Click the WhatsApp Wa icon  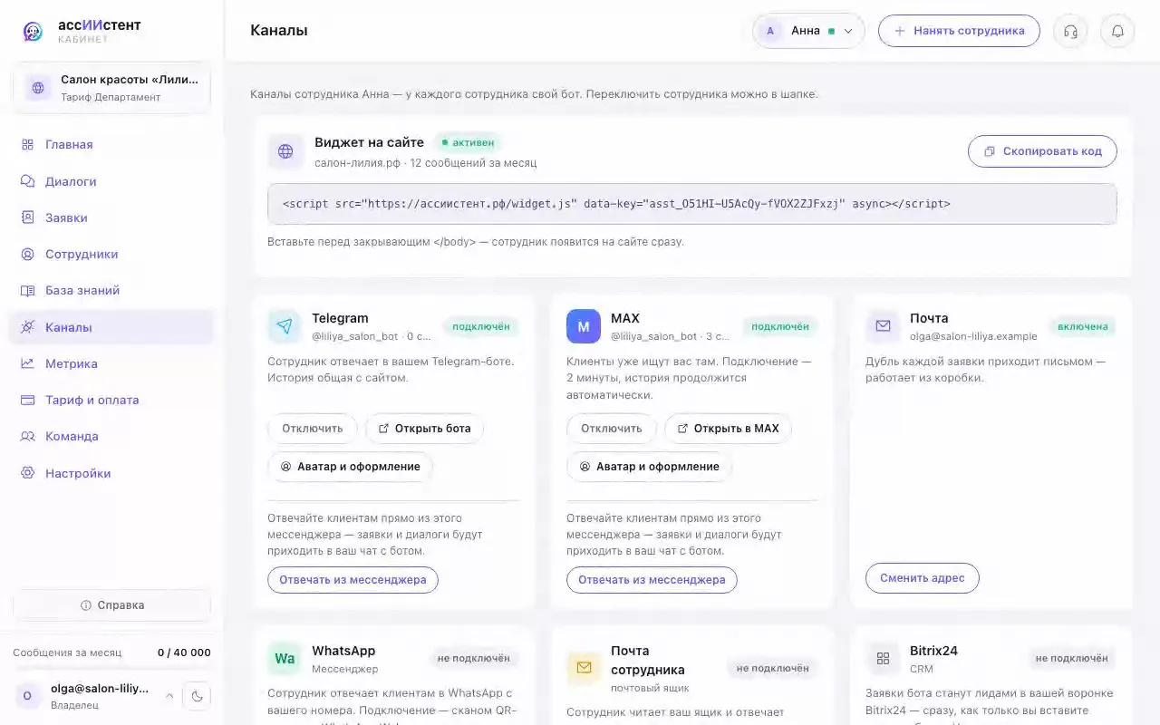(285, 659)
